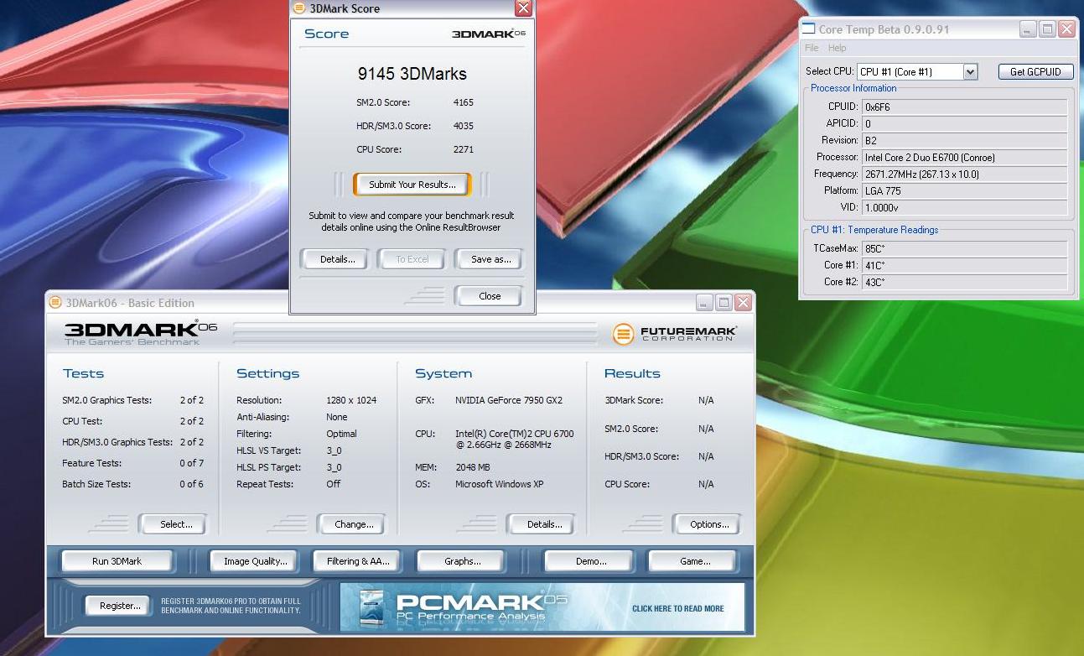This screenshot has height=656, width=1084.
Task: Click Get GCPUID button
Action: (1035, 72)
